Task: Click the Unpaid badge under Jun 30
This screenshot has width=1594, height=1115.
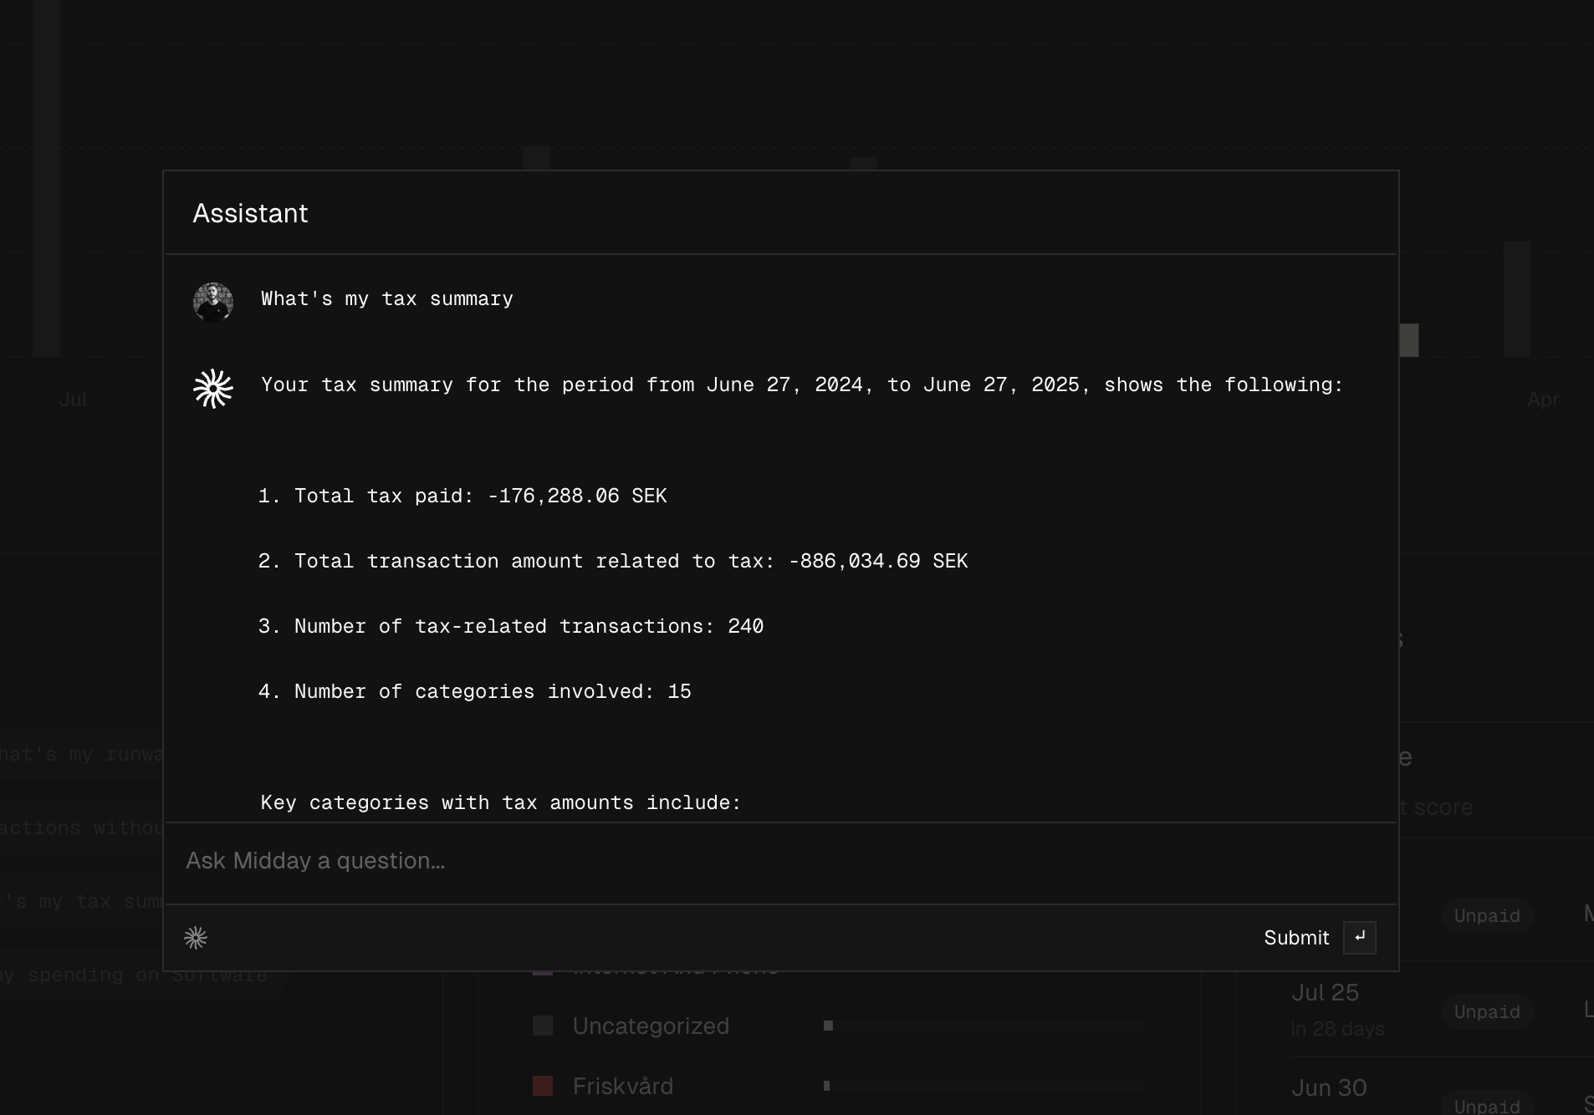Action: tap(1486, 1105)
